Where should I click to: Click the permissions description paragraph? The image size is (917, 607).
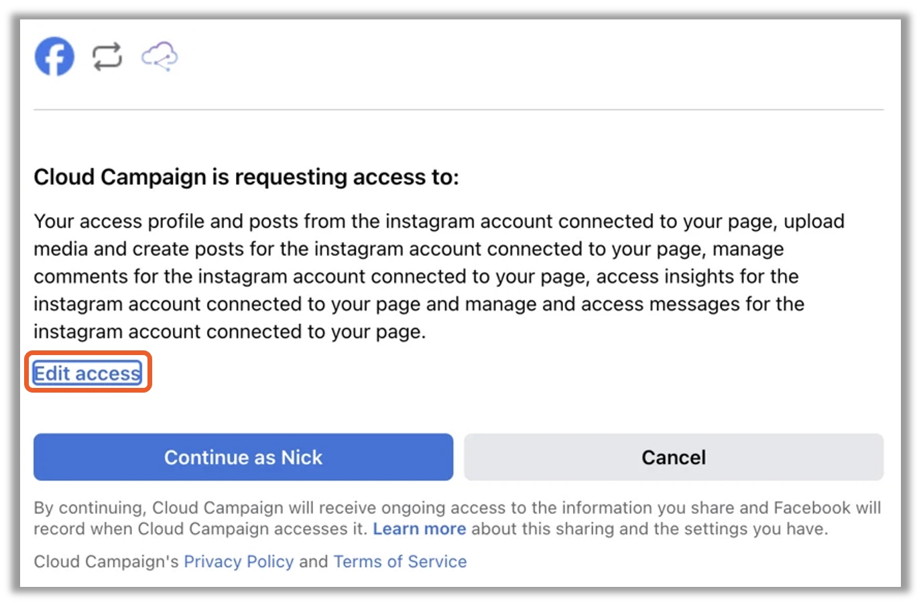[439, 276]
